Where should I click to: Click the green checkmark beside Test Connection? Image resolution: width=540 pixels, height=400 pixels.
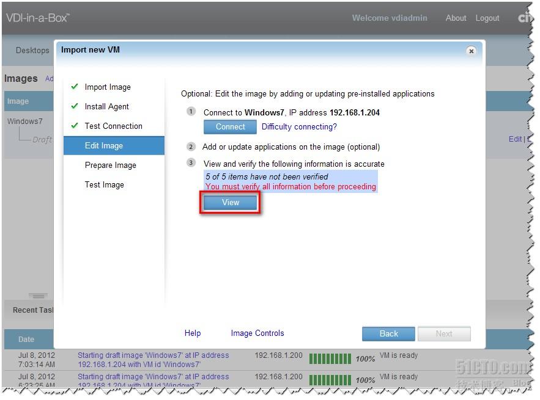pyautogui.click(x=75, y=125)
